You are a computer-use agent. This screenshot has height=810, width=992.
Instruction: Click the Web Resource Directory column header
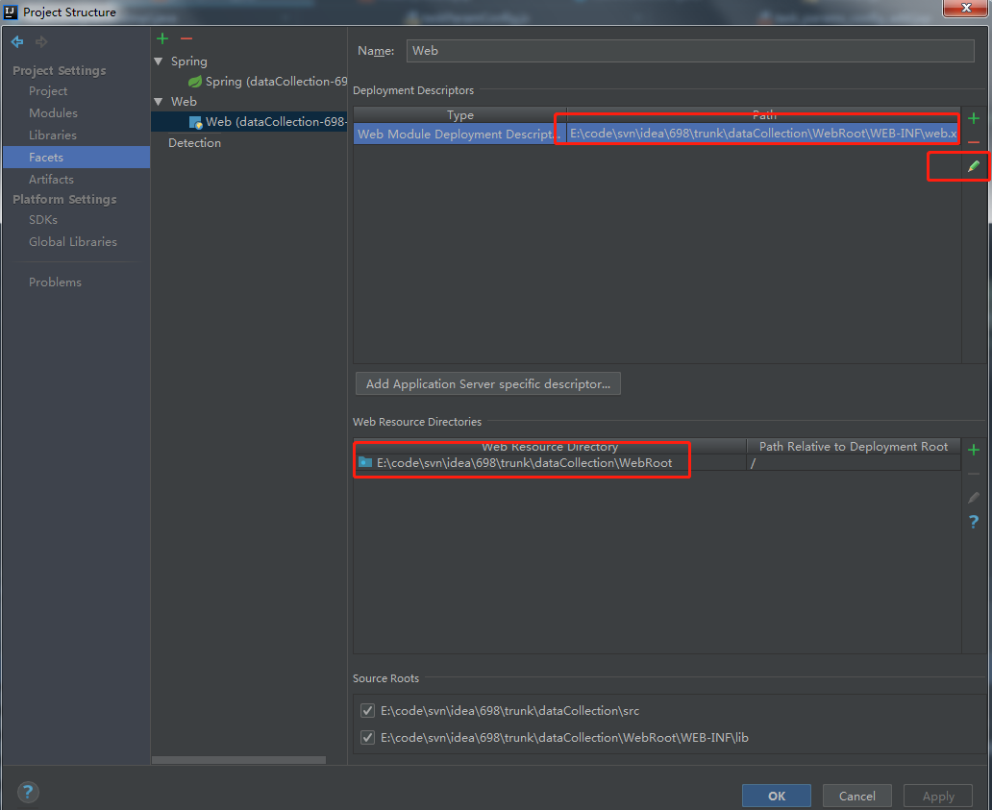pos(550,447)
